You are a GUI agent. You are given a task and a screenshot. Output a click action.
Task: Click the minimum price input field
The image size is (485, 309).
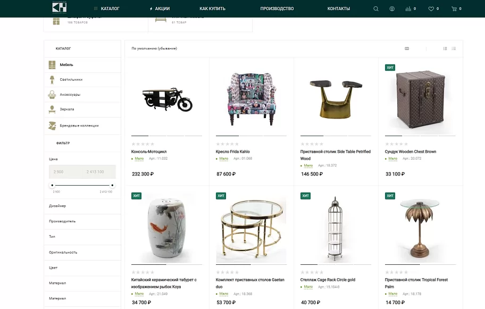click(x=65, y=172)
